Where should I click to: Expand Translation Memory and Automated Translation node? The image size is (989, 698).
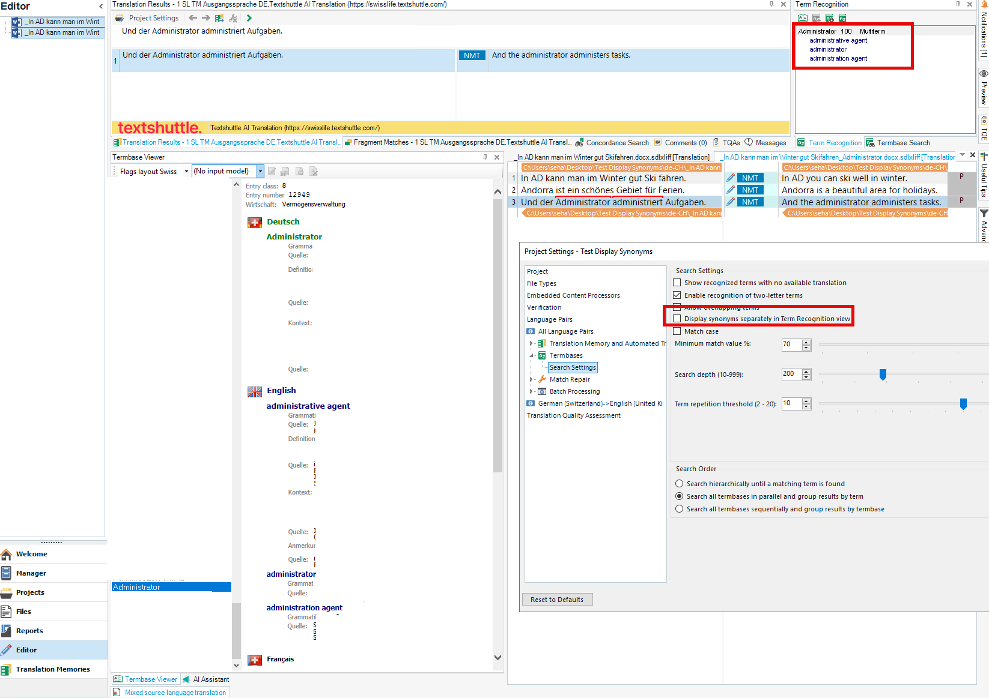click(x=531, y=343)
